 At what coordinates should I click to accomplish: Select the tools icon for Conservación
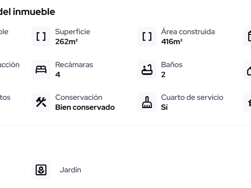coord(41,102)
